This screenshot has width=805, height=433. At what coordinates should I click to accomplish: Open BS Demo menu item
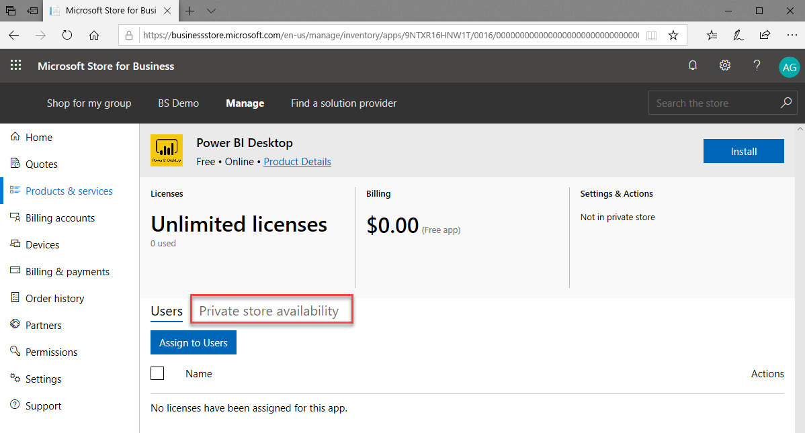[x=178, y=103]
